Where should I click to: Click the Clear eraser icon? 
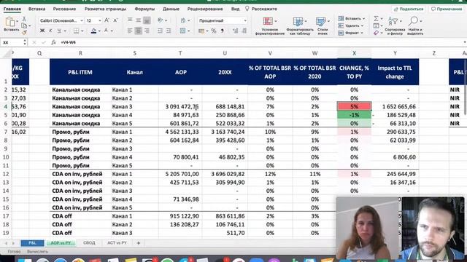[x=377, y=33]
